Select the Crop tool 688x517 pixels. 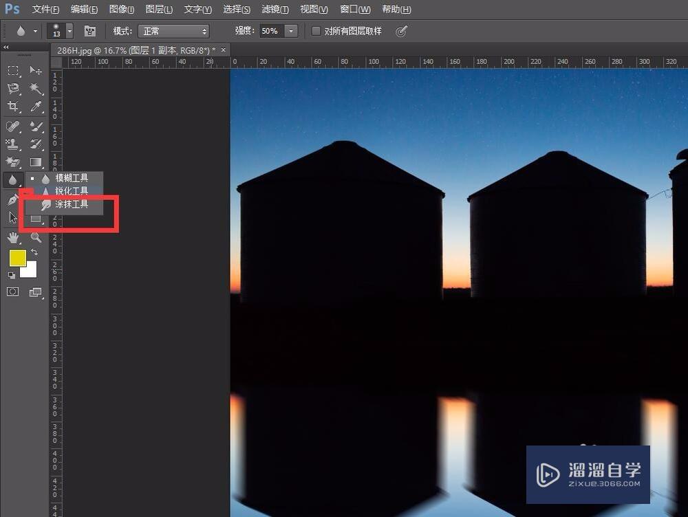(12, 107)
